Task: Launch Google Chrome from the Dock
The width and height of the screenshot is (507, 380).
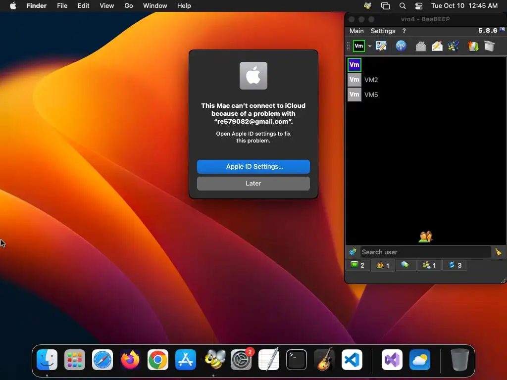Action: (158, 360)
